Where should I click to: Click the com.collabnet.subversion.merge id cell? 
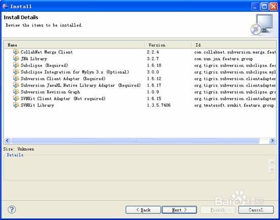(235, 52)
